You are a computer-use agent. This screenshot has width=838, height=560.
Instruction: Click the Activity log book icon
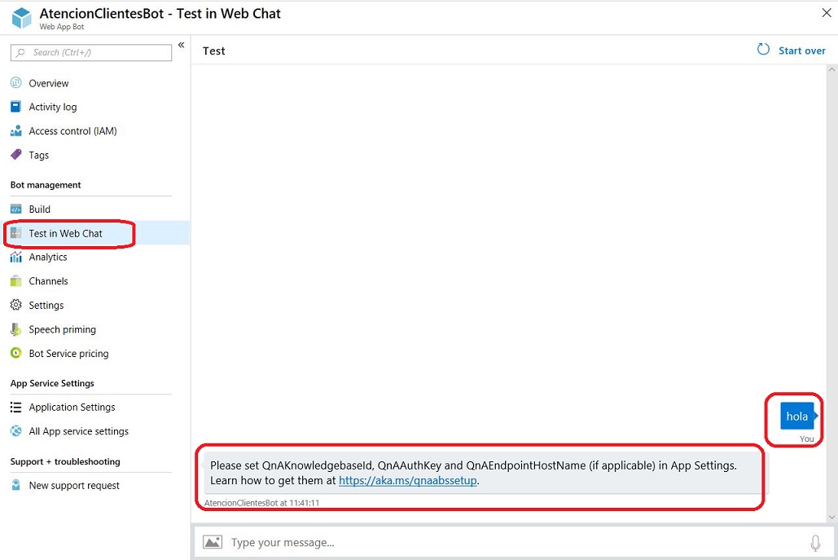(16, 107)
